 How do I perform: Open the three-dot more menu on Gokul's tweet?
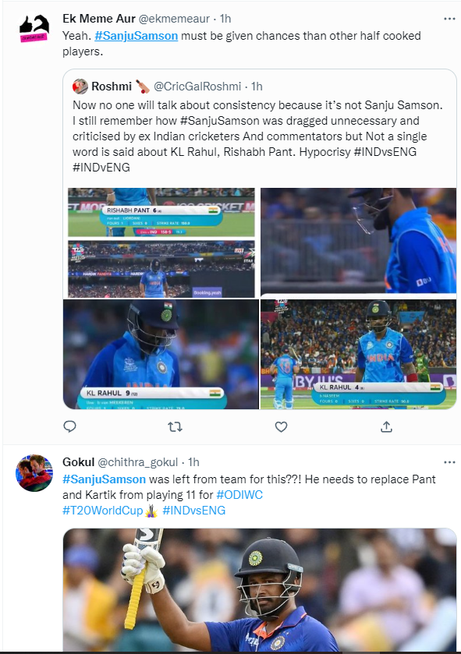tap(449, 462)
